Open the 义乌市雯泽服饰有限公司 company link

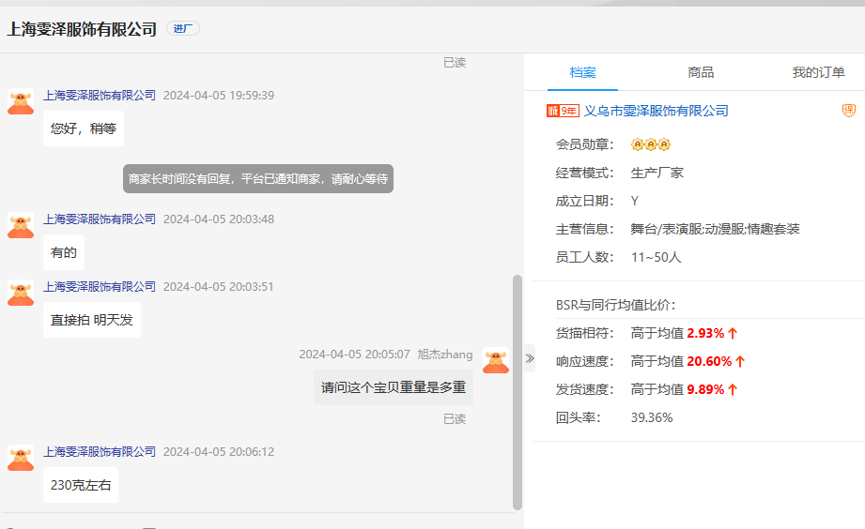(x=656, y=111)
